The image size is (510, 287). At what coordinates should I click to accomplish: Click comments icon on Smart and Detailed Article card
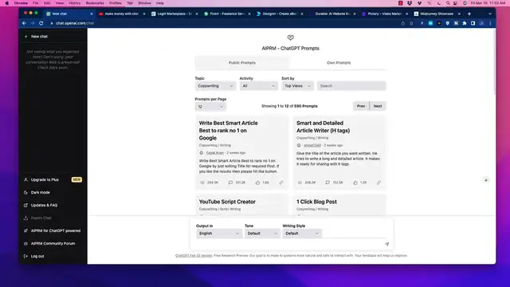coord(328,183)
